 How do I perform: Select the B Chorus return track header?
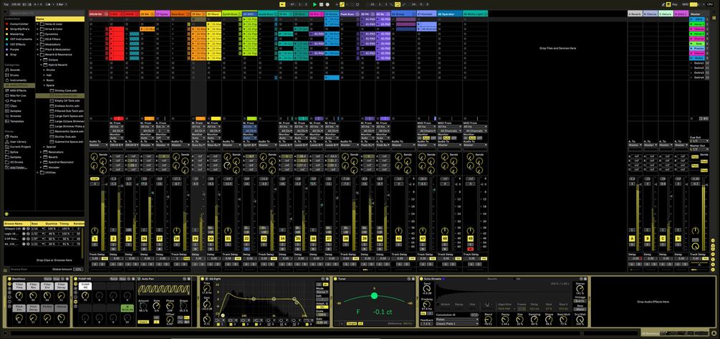click(x=650, y=14)
